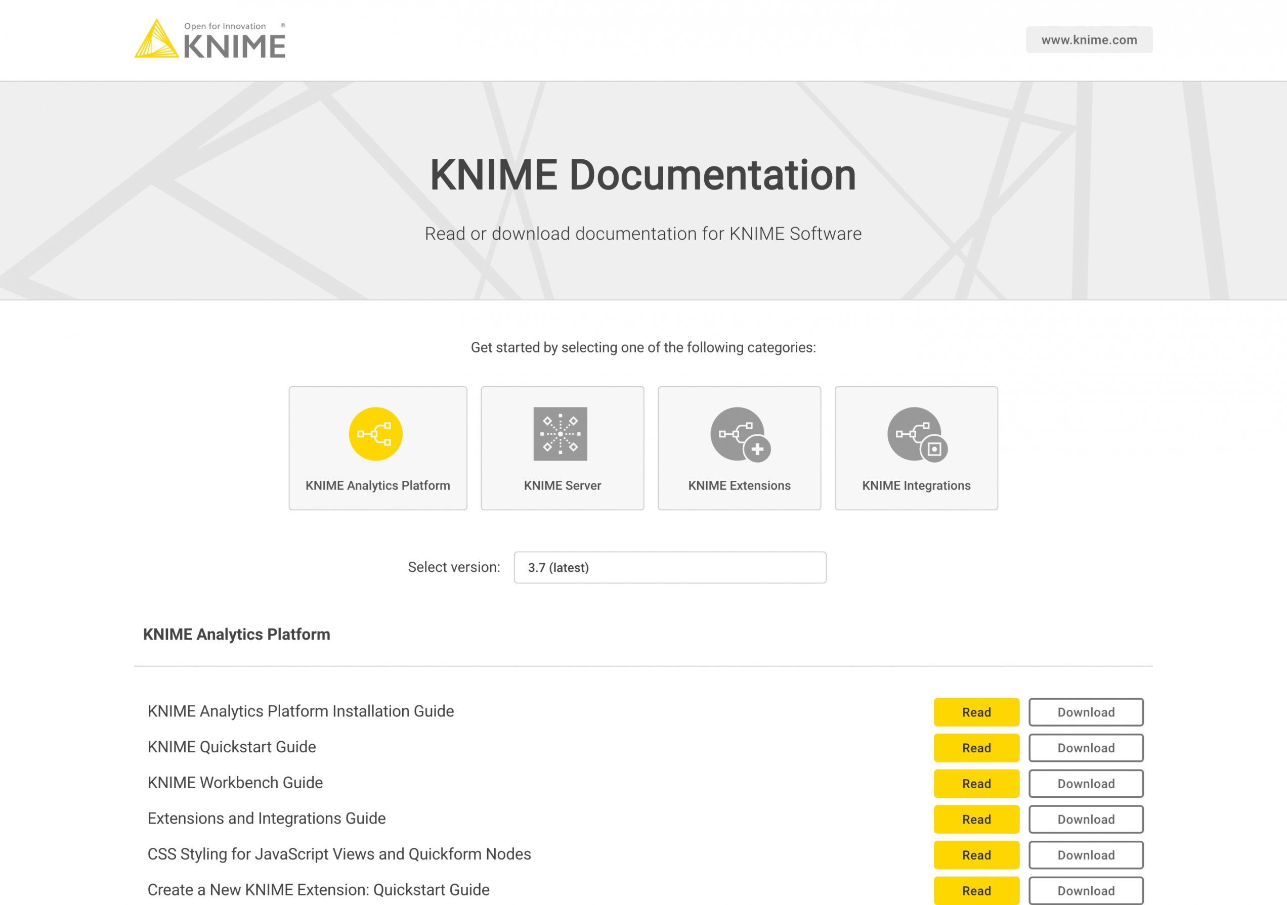Click the KNIME Server square icon
This screenshot has height=905, width=1287.
560,434
